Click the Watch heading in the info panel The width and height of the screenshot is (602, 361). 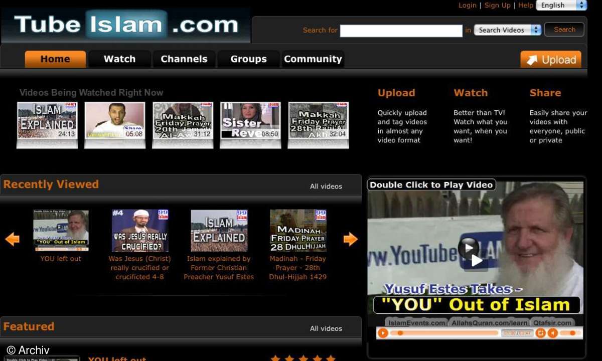pyautogui.click(x=471, y=93)
